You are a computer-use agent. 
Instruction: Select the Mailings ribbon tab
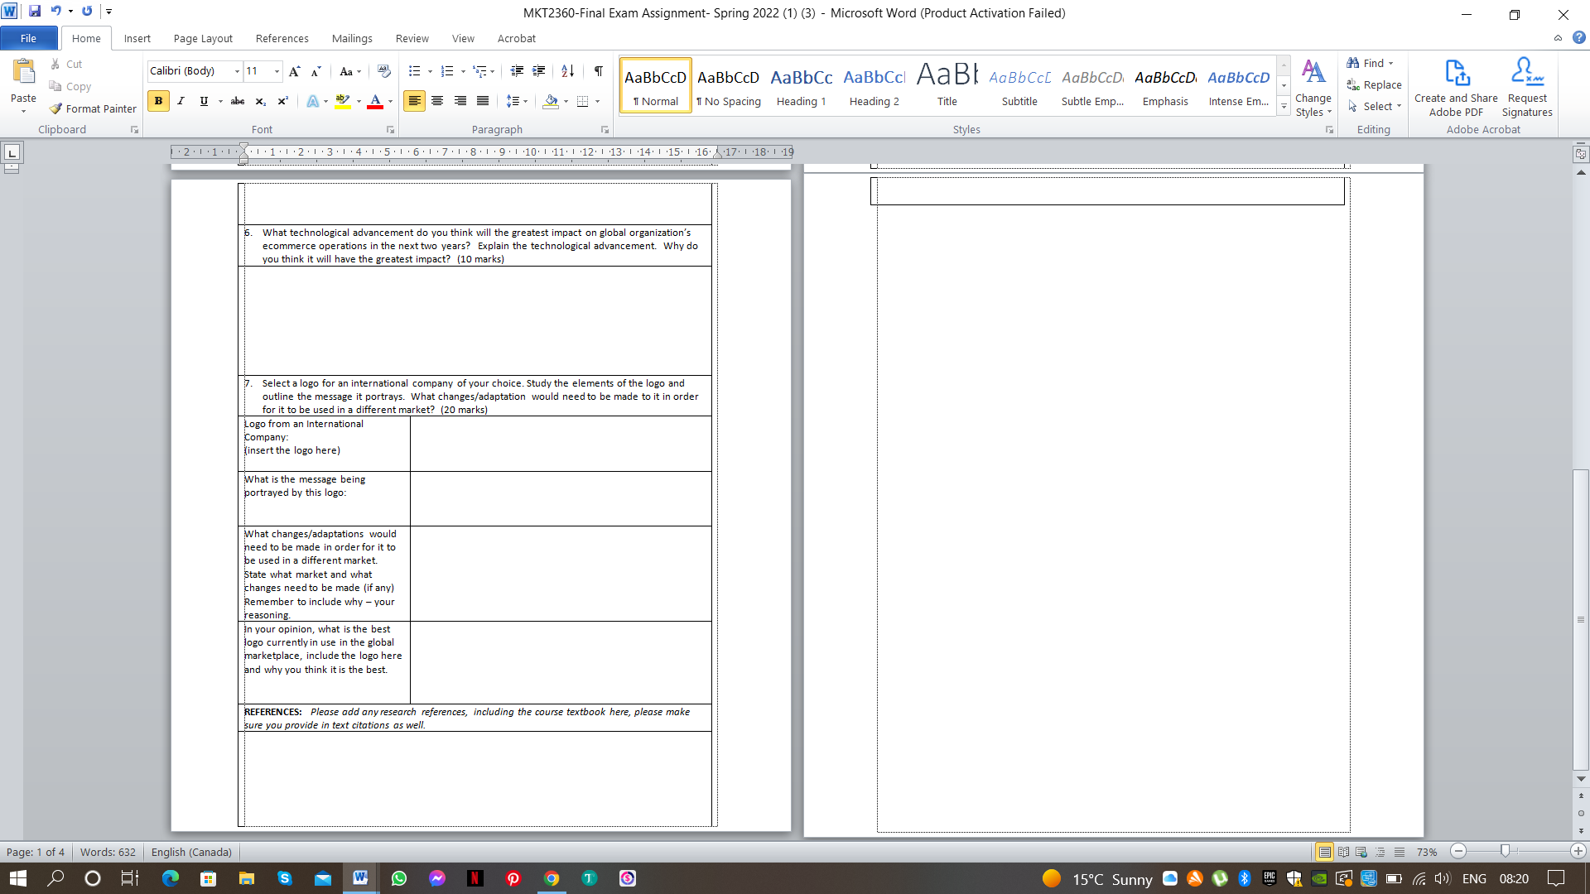pos(352,38)
